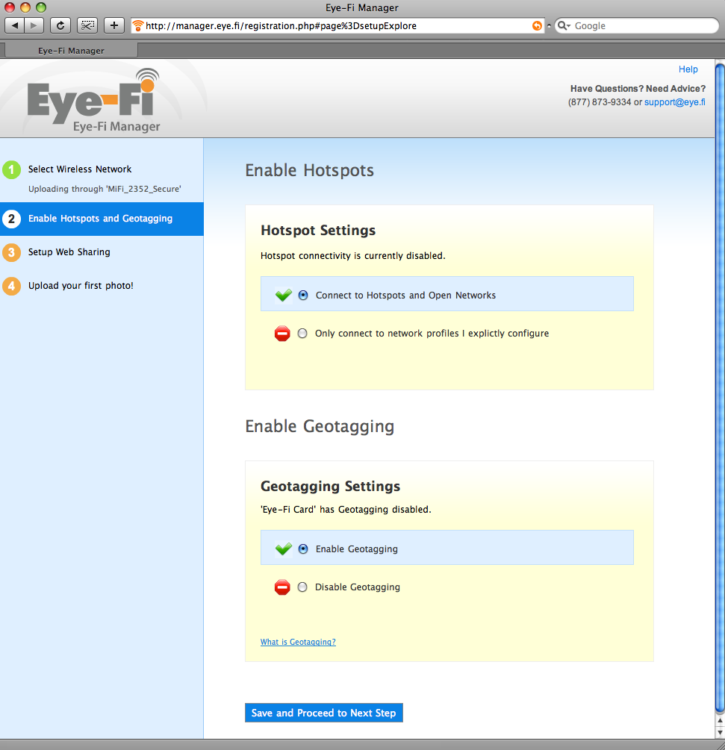Click the URL address field
The height and width of the screenshot is (750, 725).
(337, 26)
